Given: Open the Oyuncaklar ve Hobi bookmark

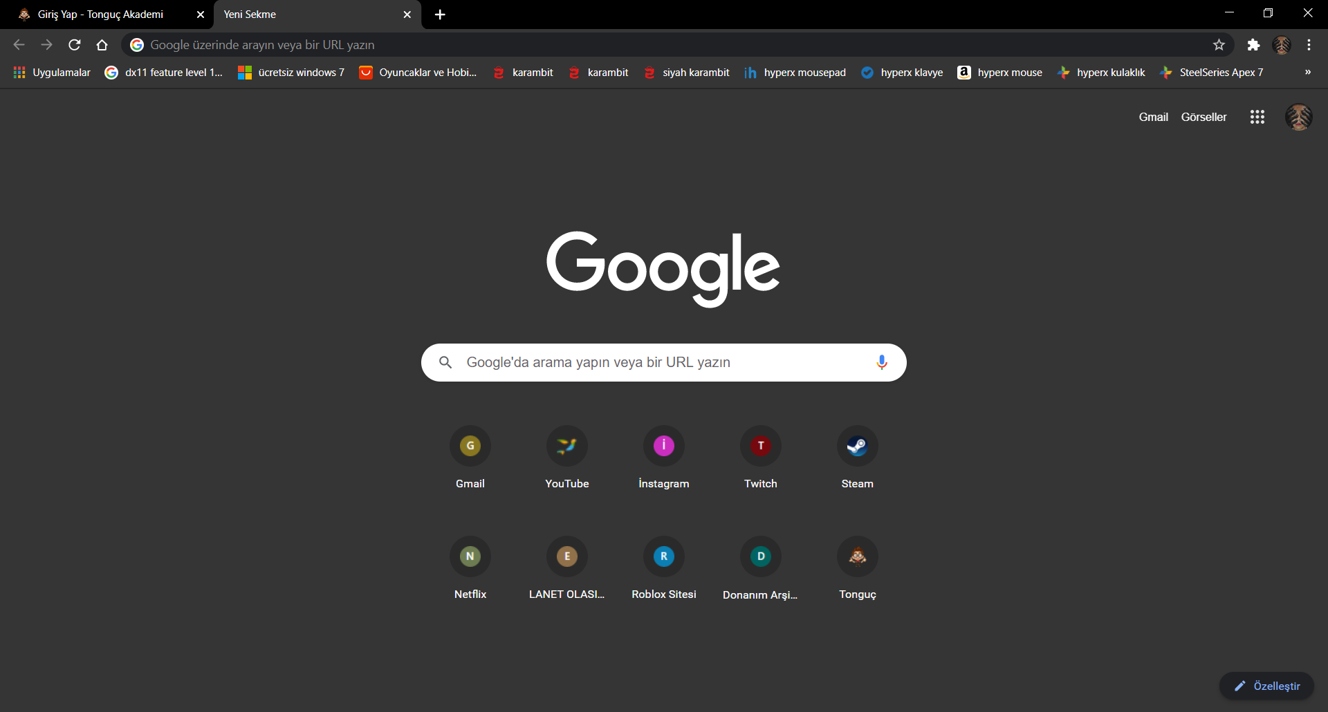Looking at the screenshot, I should click(x=418, y=73).
